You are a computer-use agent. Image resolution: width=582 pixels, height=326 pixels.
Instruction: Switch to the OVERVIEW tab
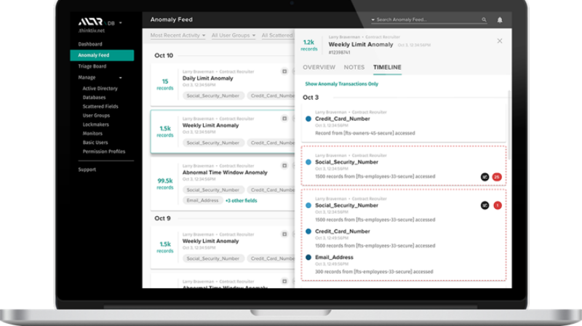tap(319, 67)
